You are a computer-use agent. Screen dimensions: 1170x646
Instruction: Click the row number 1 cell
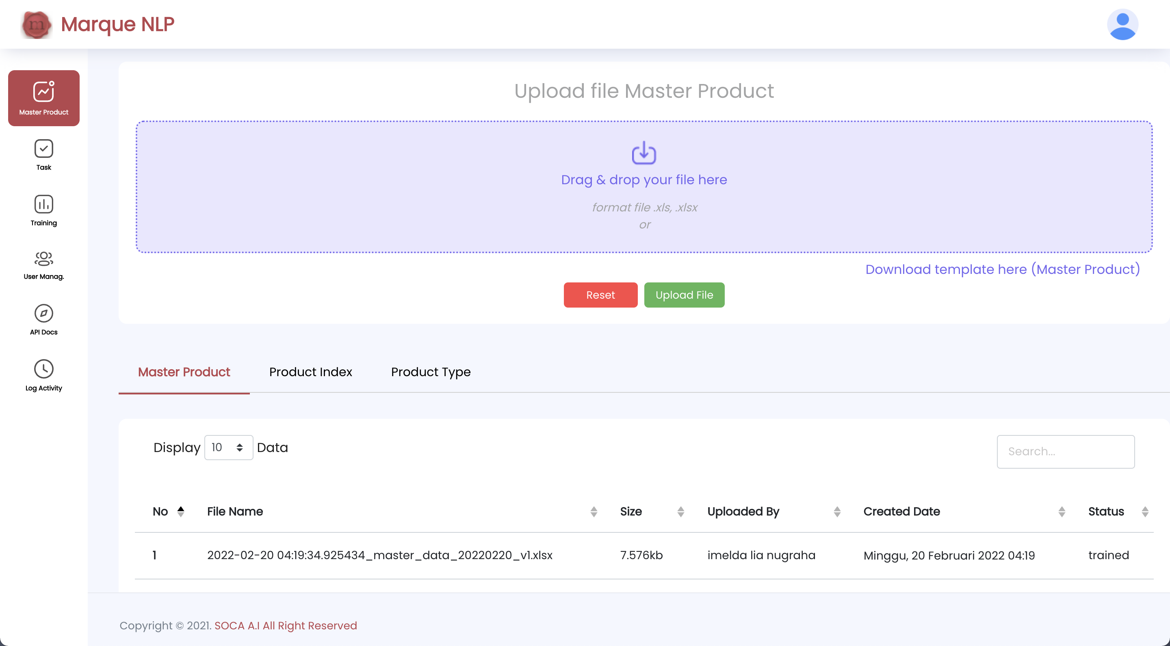pyautogui.click(x=154, y=555)
